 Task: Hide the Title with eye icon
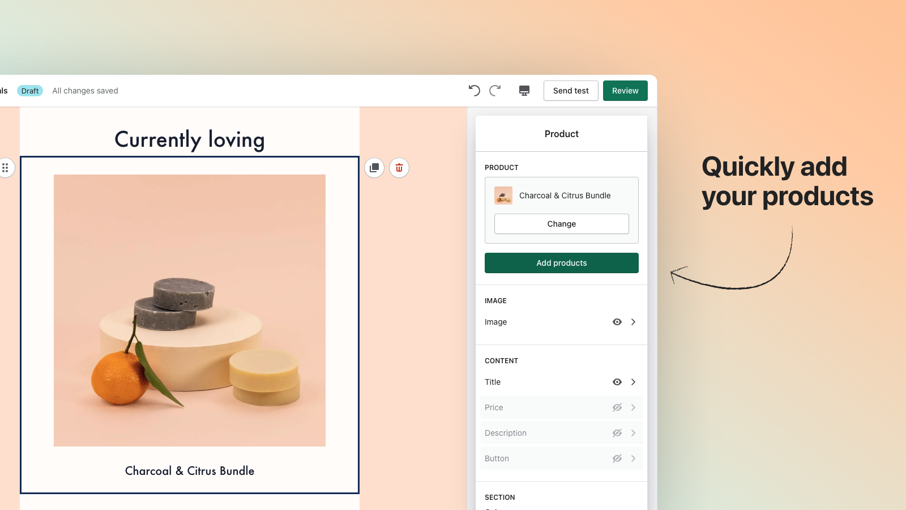point(617,382)
